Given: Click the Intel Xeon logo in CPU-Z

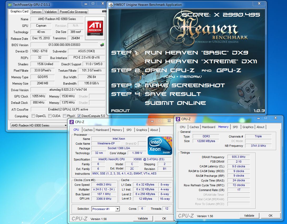Looking at the screenshot, I should (x=160, y=146).
